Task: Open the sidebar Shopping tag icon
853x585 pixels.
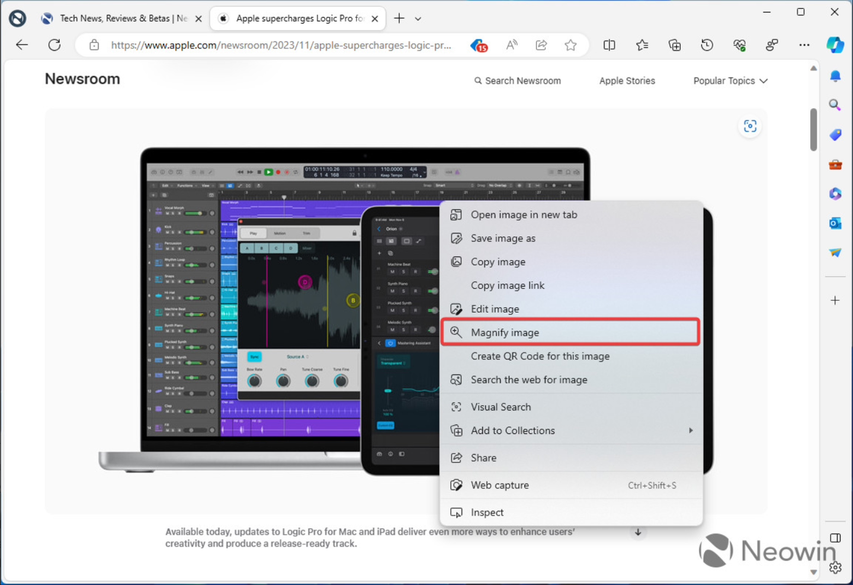Action: click(x=835, y=135)
